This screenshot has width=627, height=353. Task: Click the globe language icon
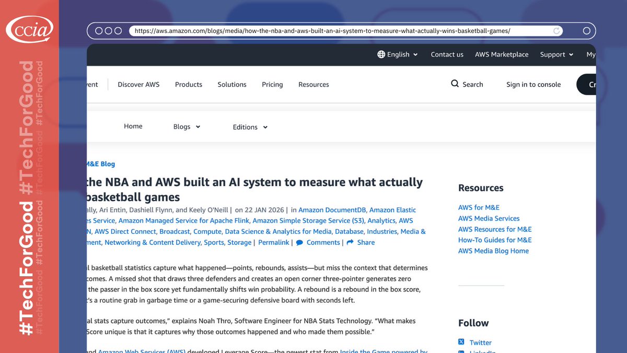point(381,54)
